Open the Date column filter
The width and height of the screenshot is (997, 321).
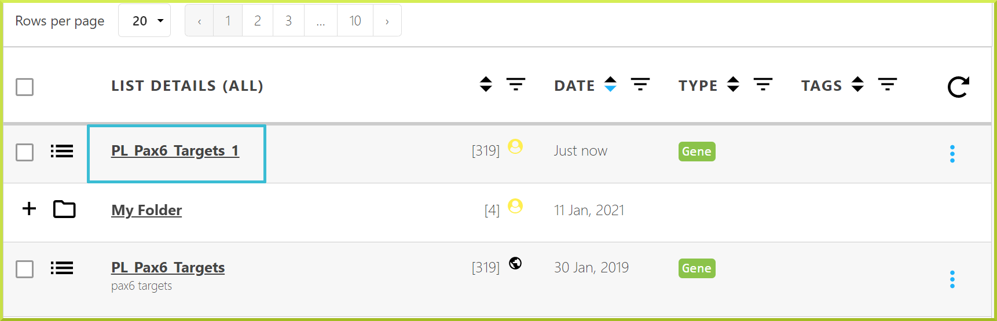(640, 84)
